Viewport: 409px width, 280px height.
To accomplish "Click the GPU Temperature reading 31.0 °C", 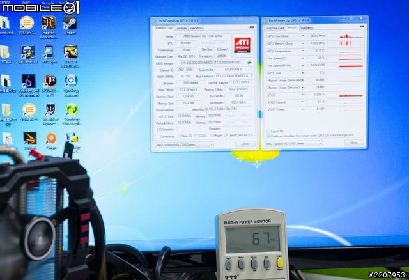I will click(x=316, y=51).
